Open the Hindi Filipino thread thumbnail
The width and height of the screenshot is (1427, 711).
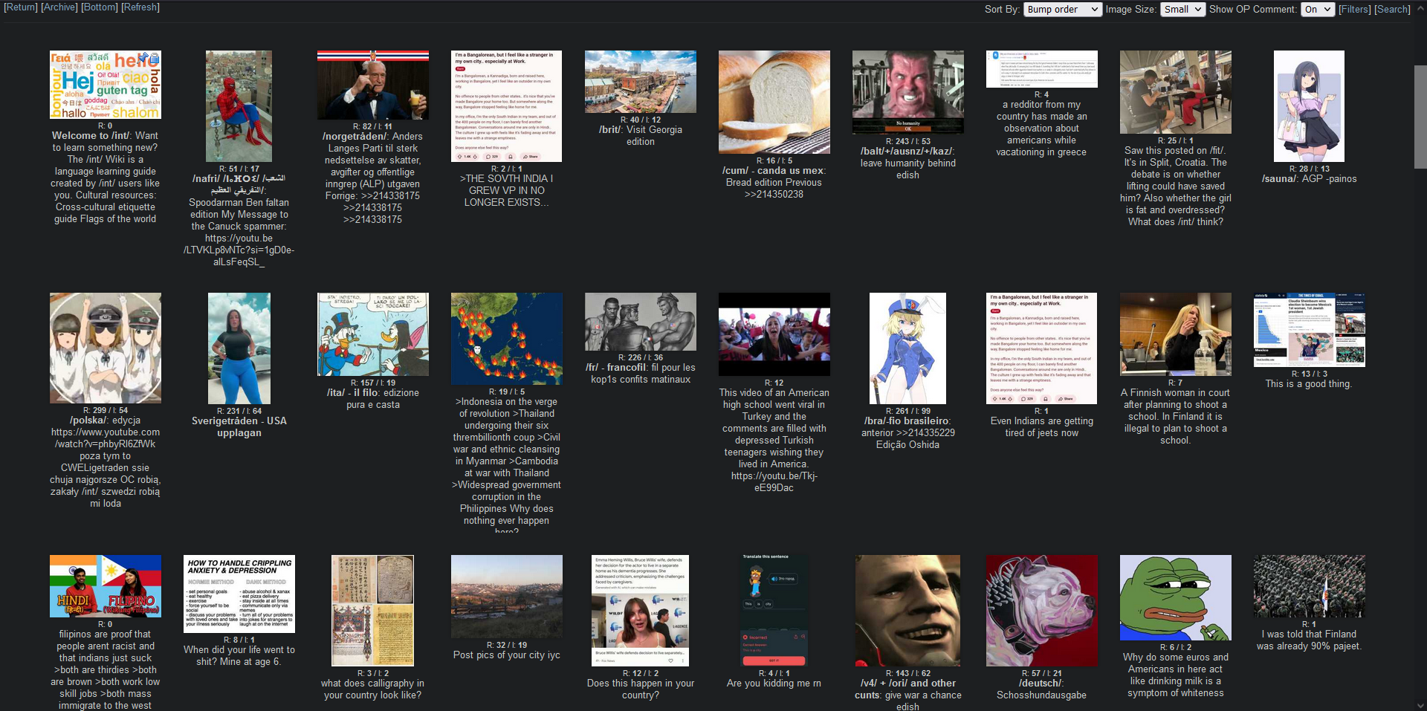(x=106, y=586)
